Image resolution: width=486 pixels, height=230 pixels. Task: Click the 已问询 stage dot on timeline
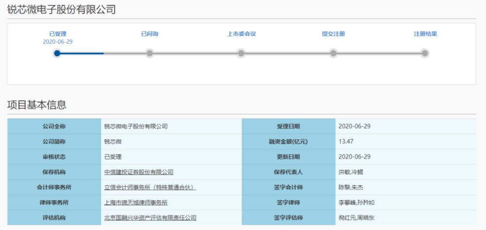[x=150, y=53]
